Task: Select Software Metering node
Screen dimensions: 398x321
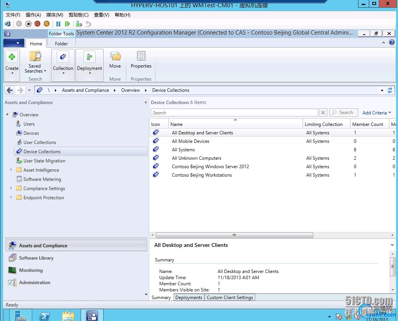Action: click(x=42, y=179)
